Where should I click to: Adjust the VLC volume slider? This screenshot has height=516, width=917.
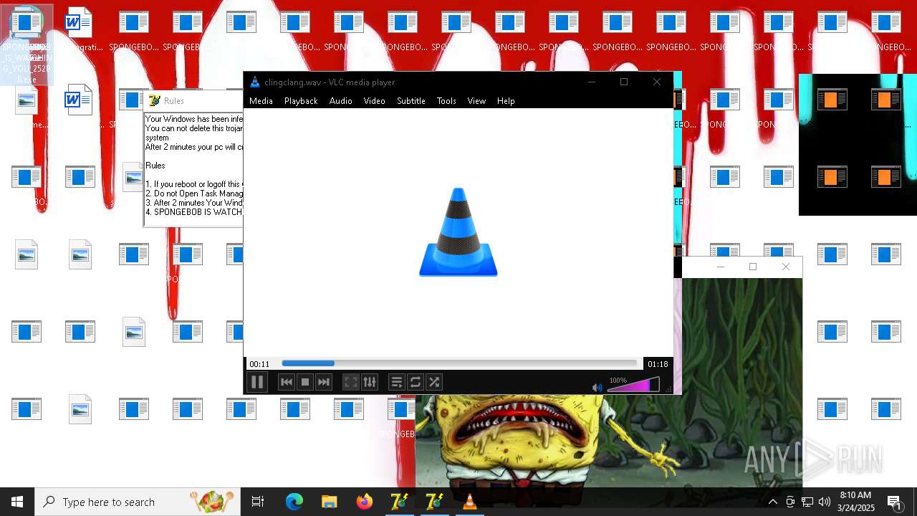633,386
